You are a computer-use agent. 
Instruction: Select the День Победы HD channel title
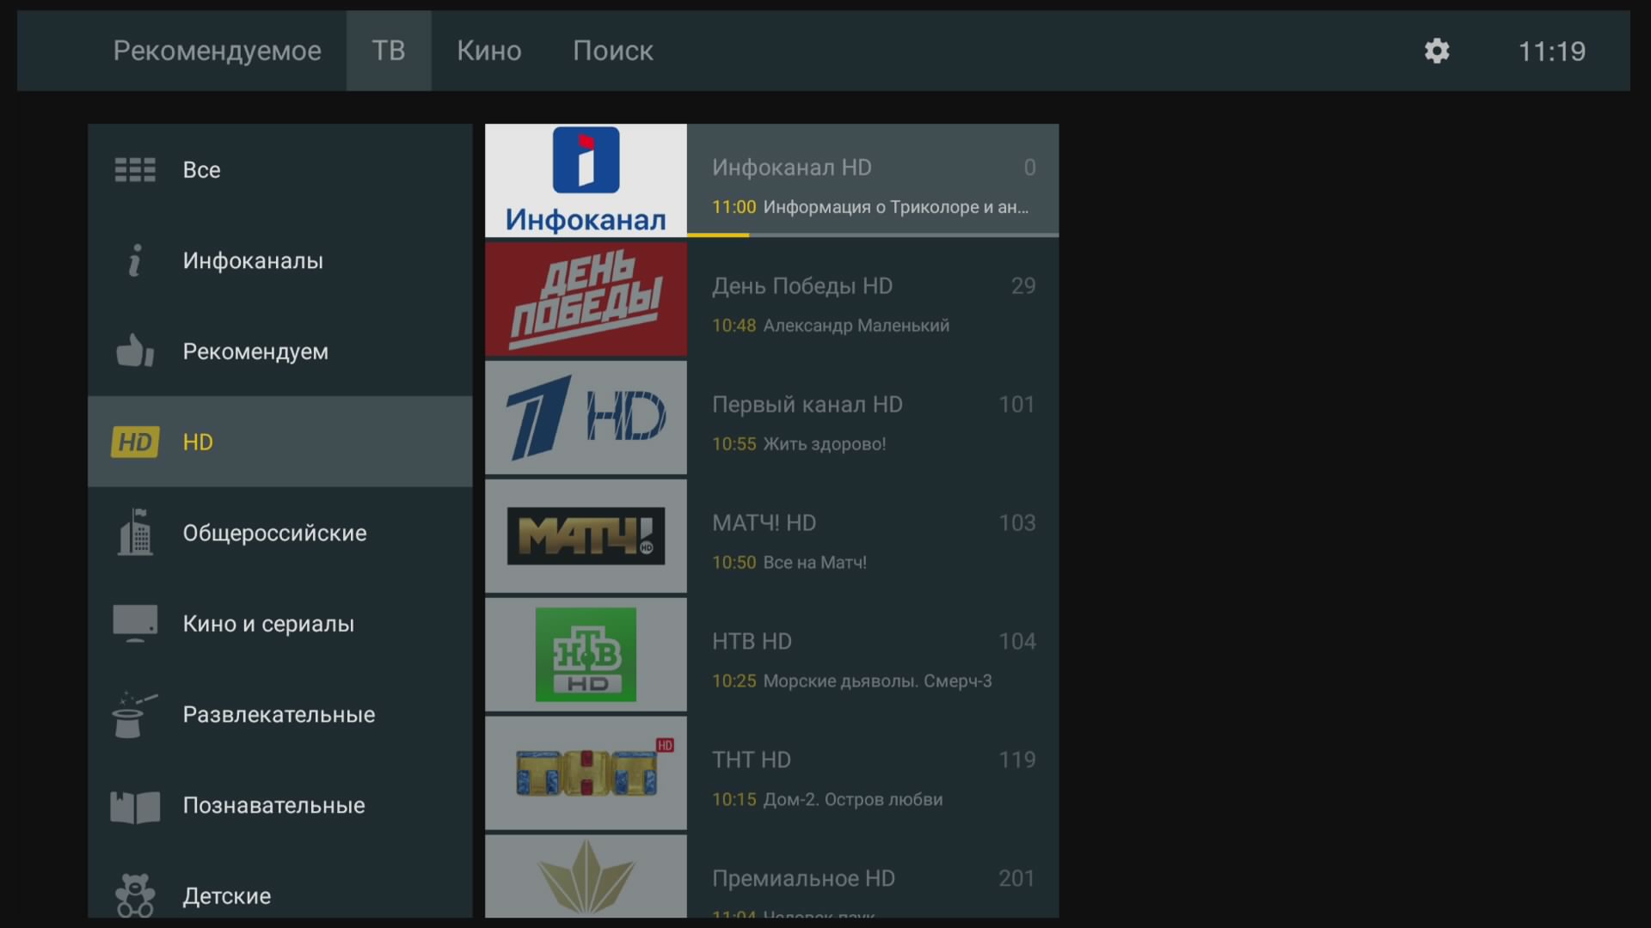pyautogui.click(x=801, y=286)
